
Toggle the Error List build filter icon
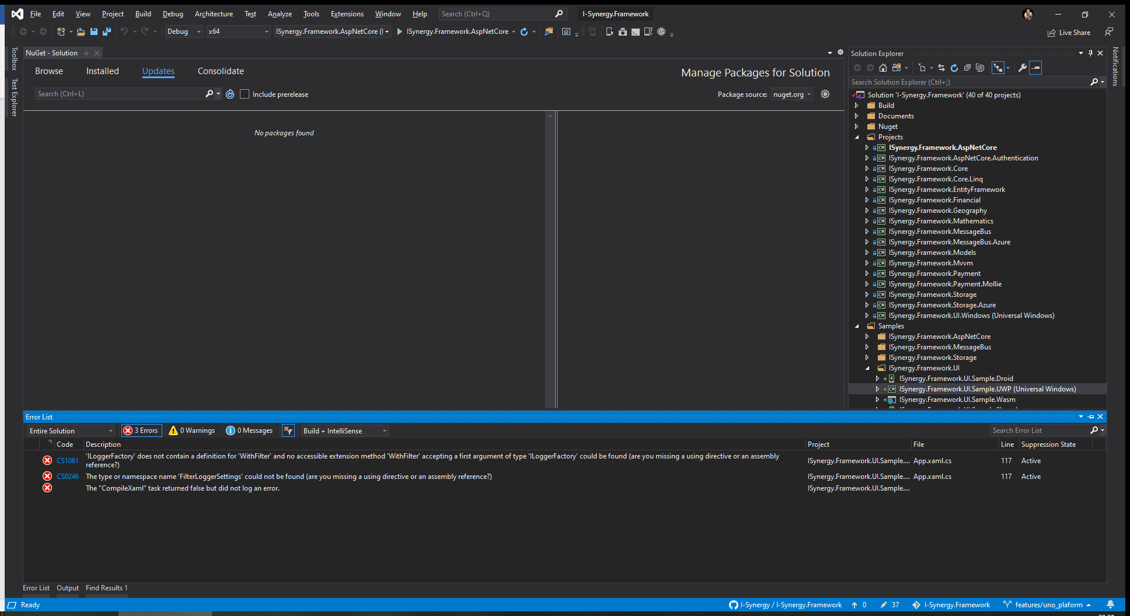point(288,430)
